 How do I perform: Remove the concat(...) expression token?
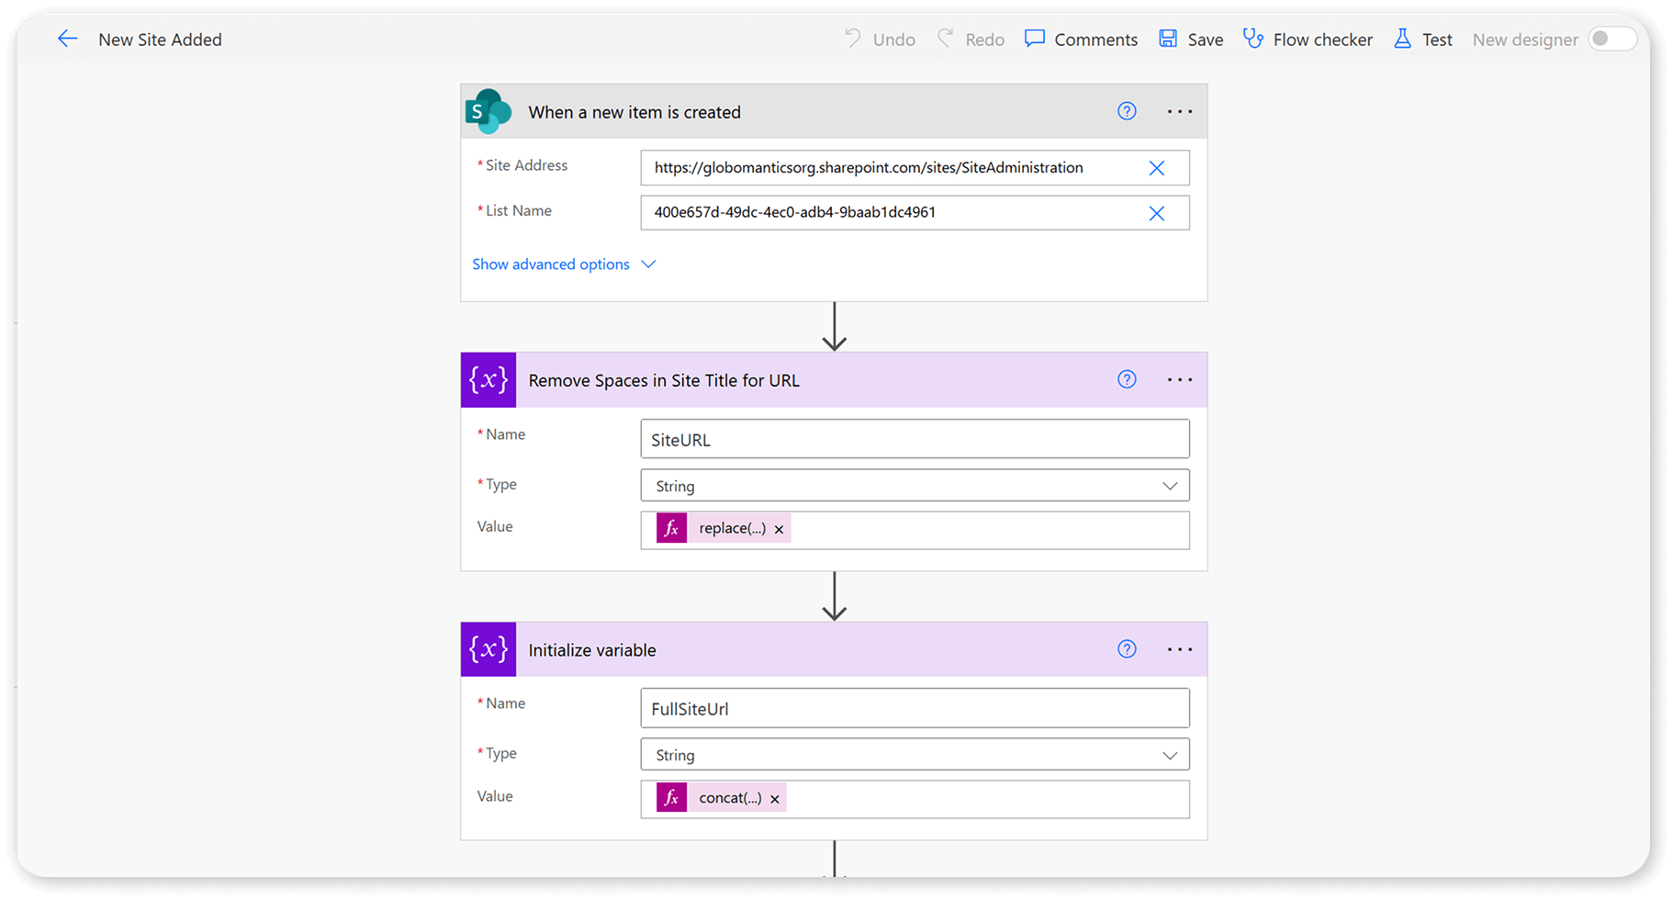tap(775, 799)
